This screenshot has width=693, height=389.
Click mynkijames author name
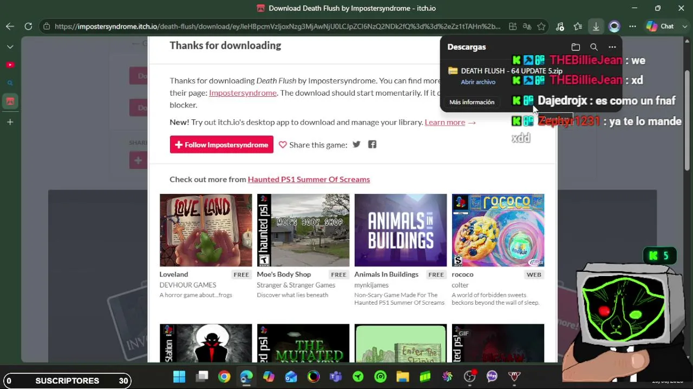coord(371,285)
